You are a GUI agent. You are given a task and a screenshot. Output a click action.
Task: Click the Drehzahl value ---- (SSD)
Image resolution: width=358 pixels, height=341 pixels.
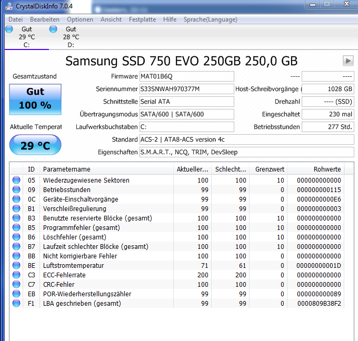[x=328, y=102]
